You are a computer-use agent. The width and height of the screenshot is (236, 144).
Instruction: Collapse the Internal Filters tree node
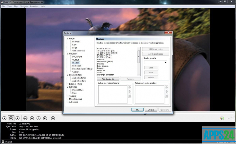click(68, 75)
